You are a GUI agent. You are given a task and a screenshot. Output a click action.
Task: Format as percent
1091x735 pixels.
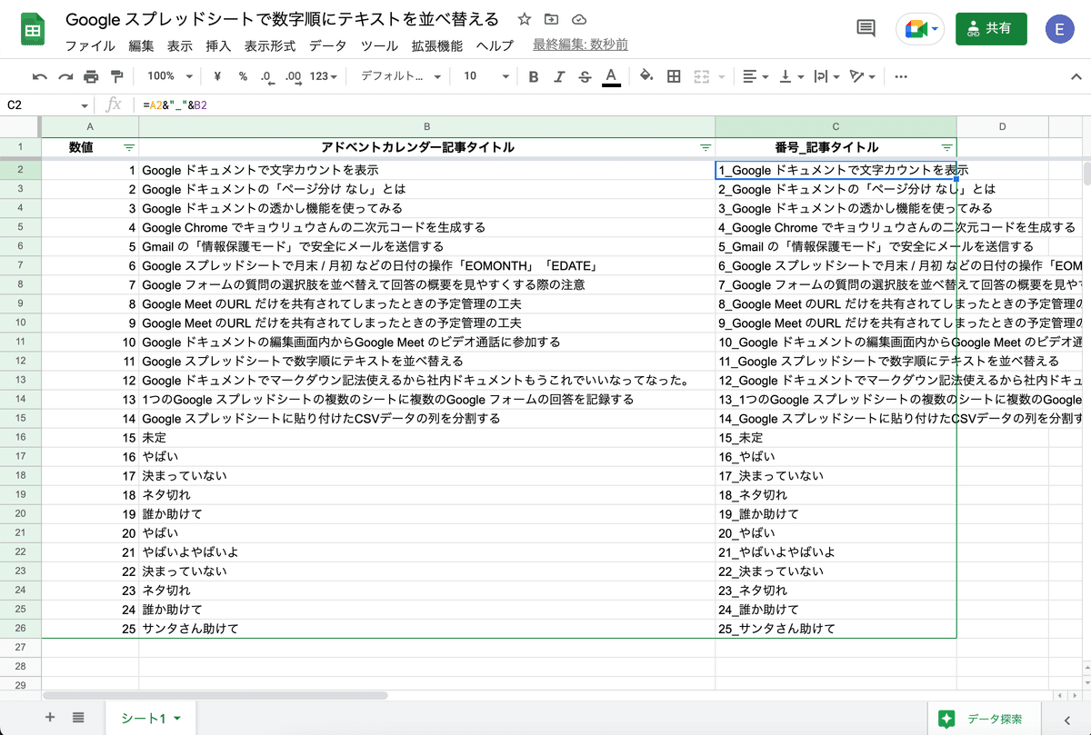point(243,76)
